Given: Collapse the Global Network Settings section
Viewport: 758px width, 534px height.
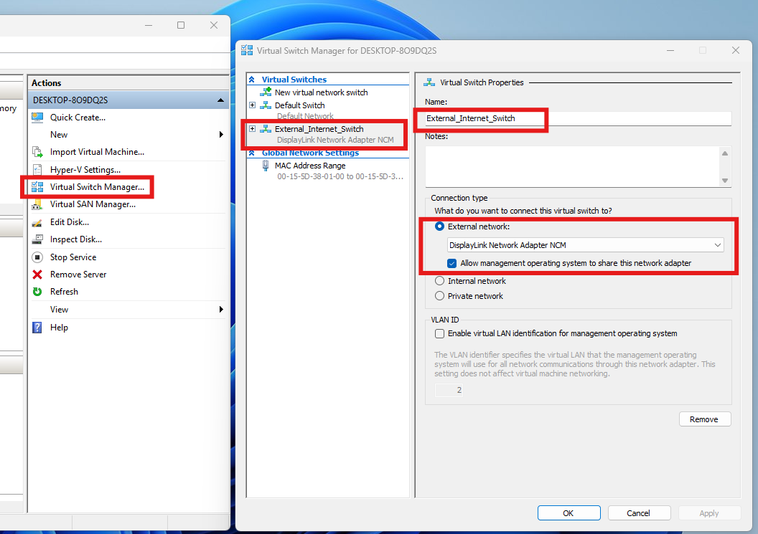Looking at the screenshot, I should click(252, 153).
